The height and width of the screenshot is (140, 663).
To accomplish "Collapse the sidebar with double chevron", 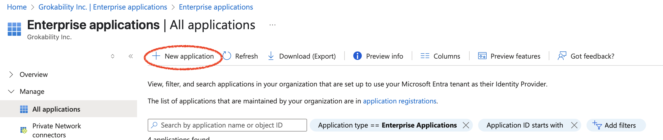I will 131,56.
